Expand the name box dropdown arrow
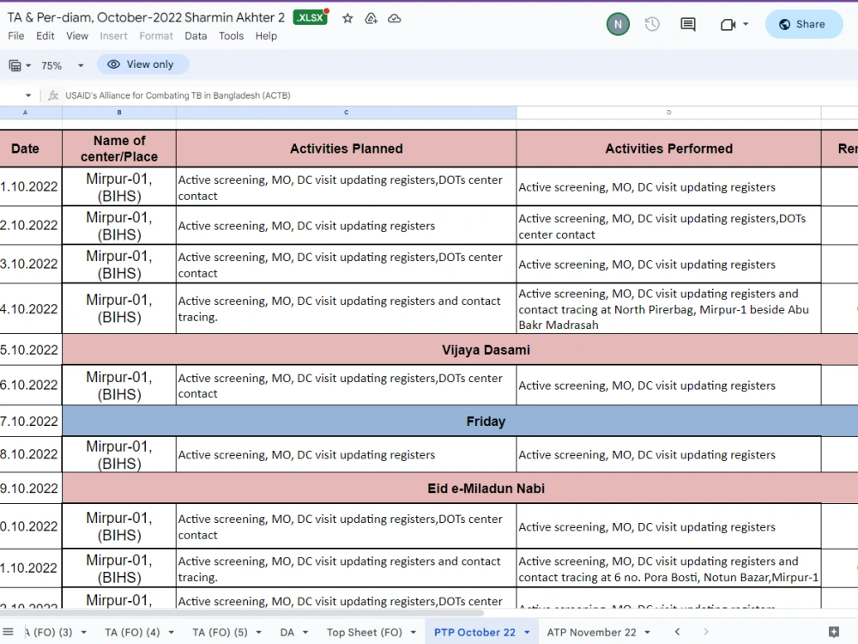 (28, 95)
